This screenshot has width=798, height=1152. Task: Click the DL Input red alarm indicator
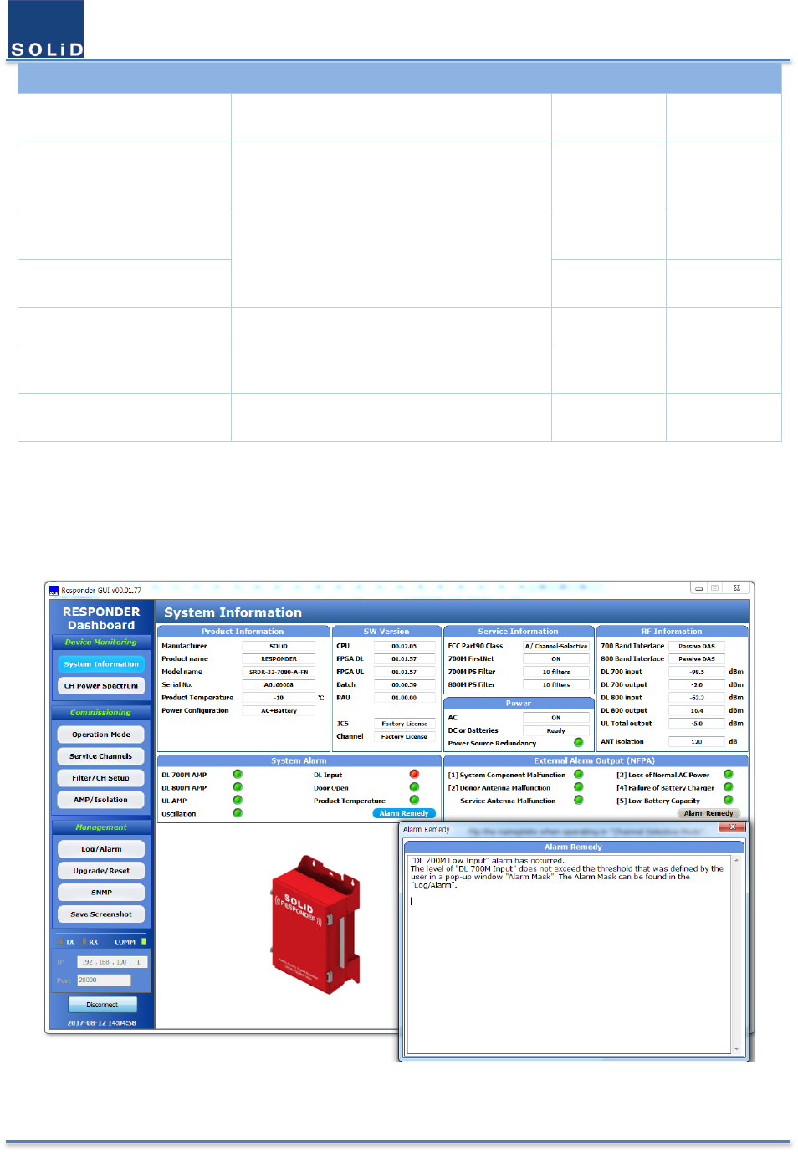(414, 775)
